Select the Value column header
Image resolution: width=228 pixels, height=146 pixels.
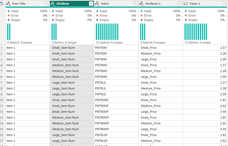tap(116, 4)
